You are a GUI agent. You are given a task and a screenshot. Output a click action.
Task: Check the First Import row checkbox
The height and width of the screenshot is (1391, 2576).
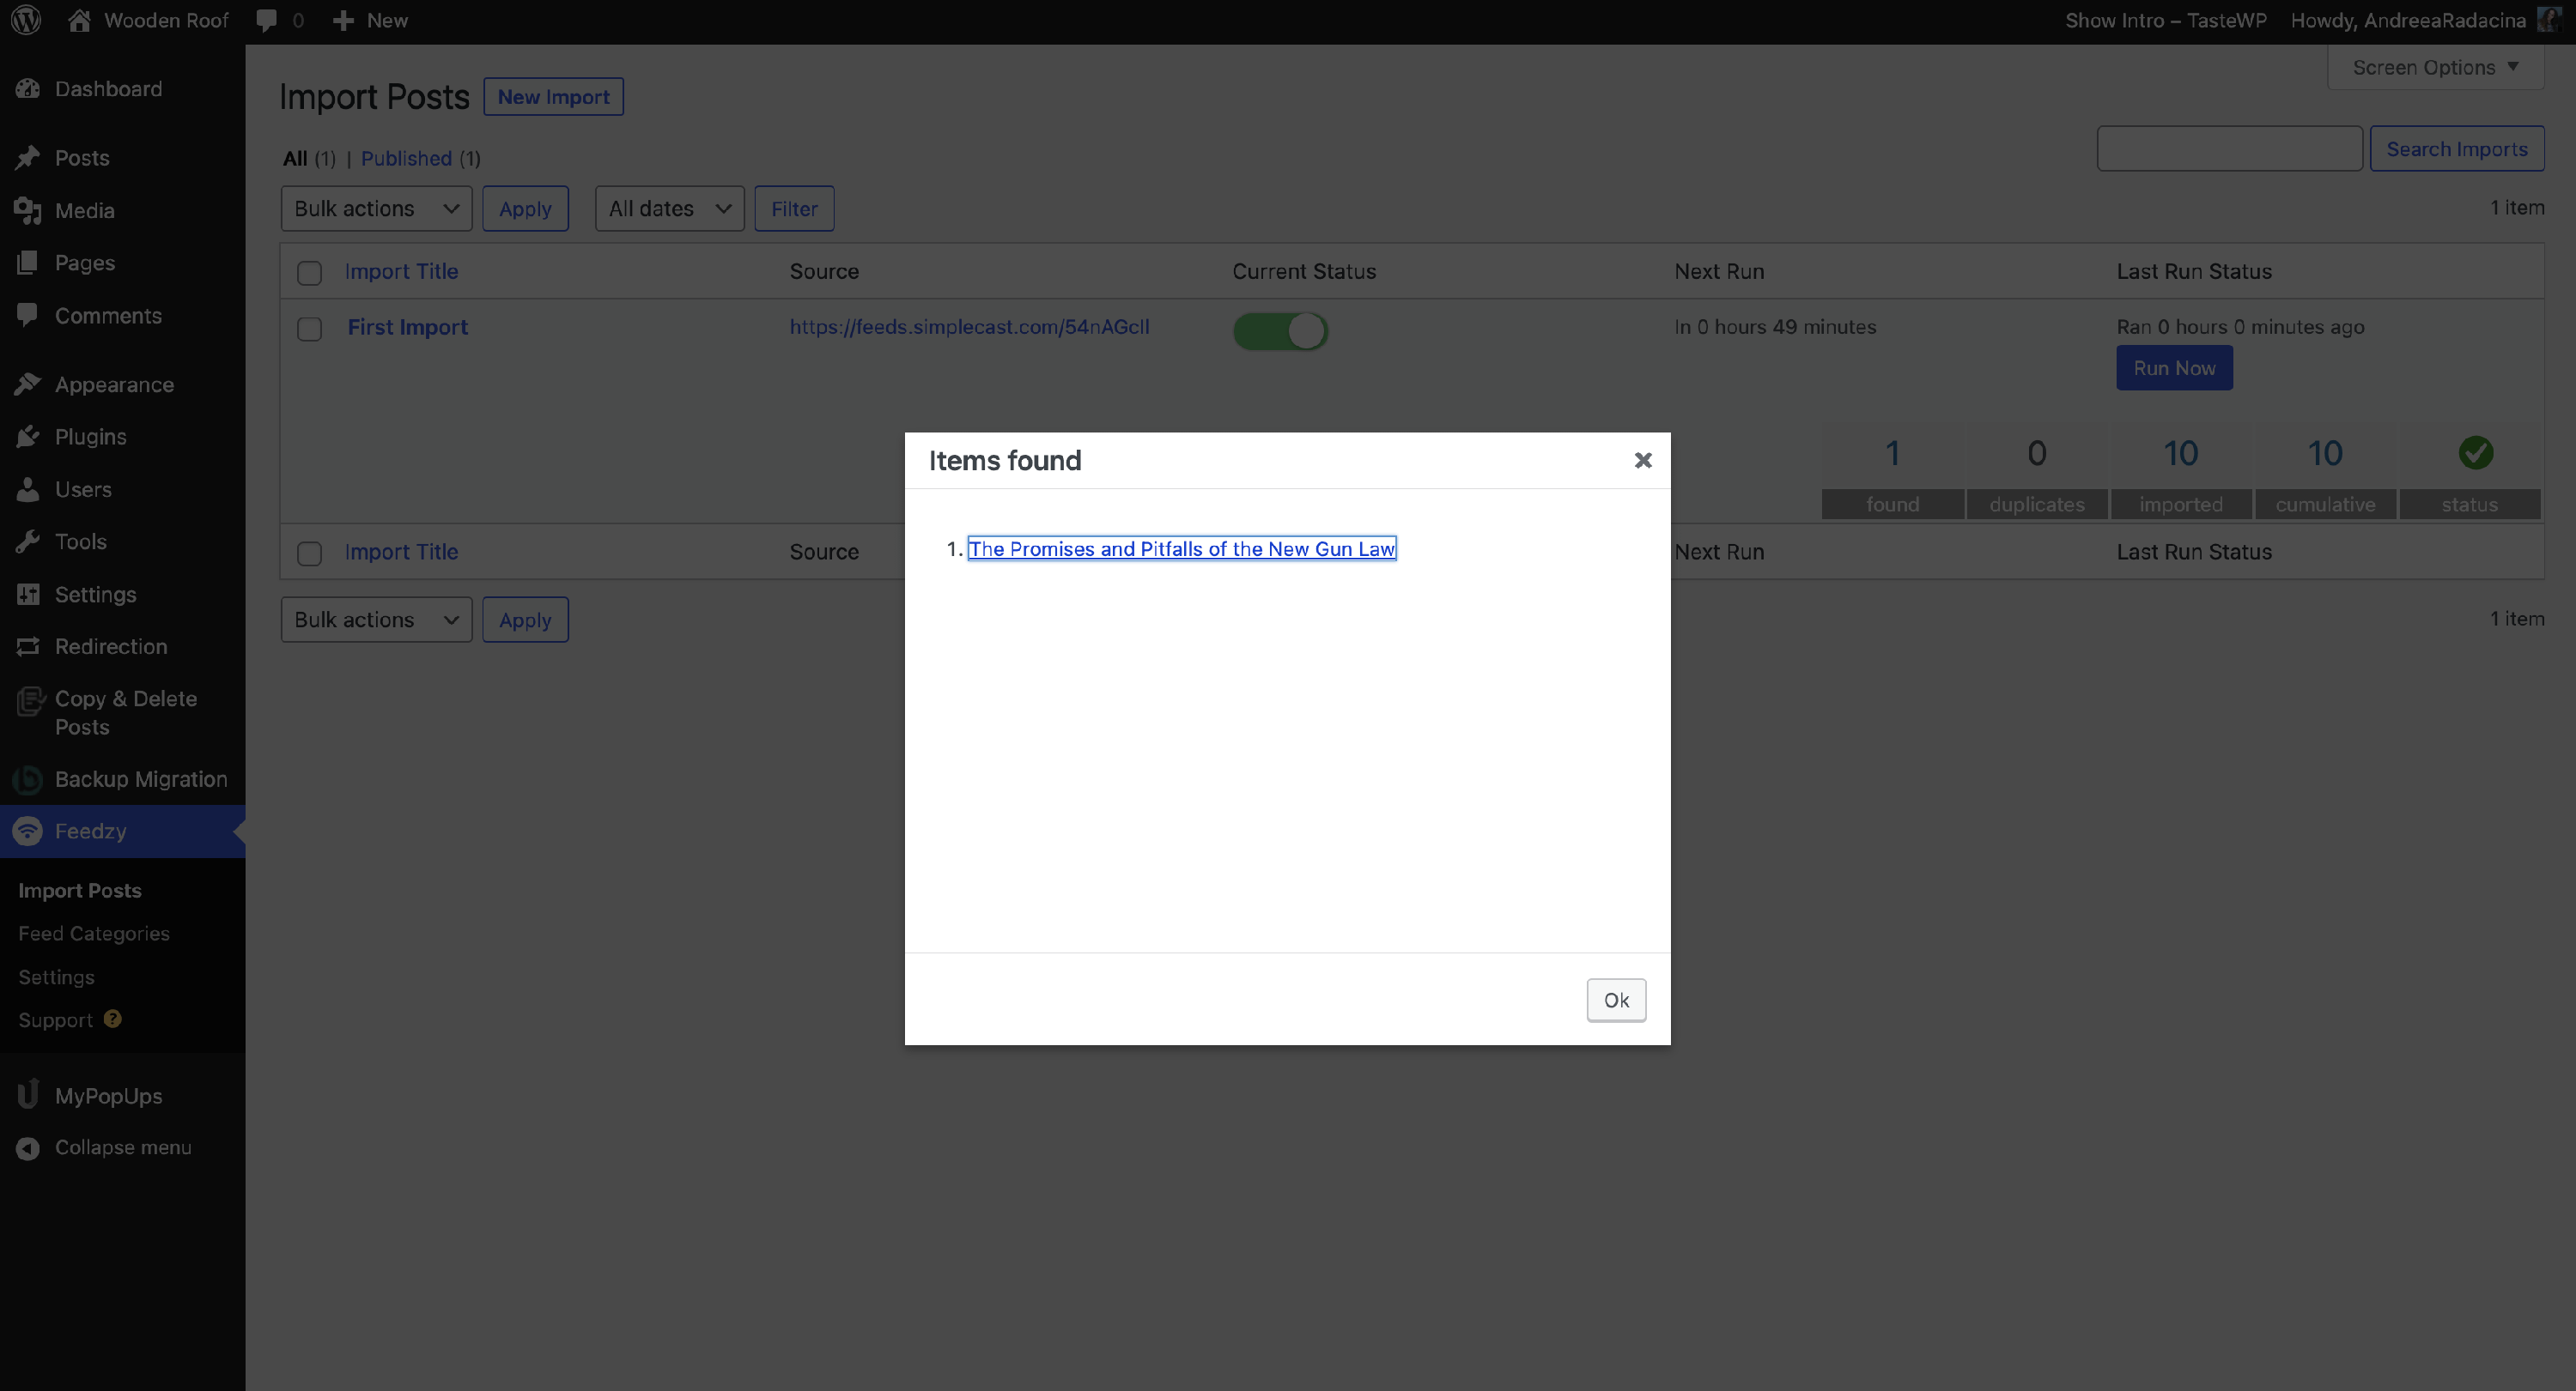pos(309,329)
